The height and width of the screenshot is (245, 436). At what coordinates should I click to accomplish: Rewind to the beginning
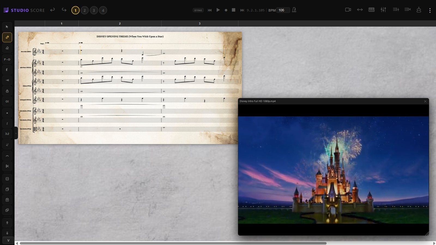pos(210,10)
